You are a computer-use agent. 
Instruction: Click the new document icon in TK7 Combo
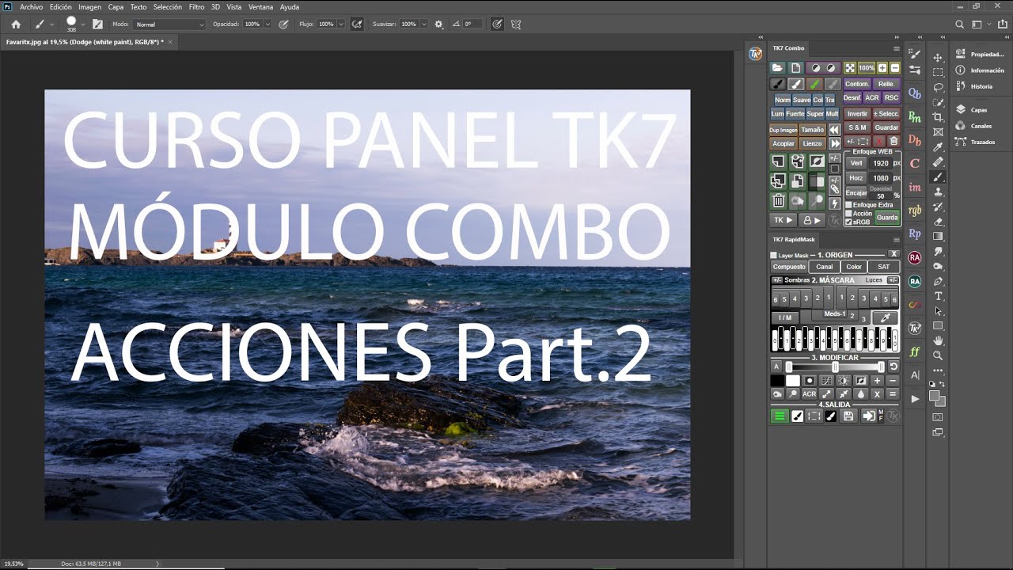tap(796, 68)
